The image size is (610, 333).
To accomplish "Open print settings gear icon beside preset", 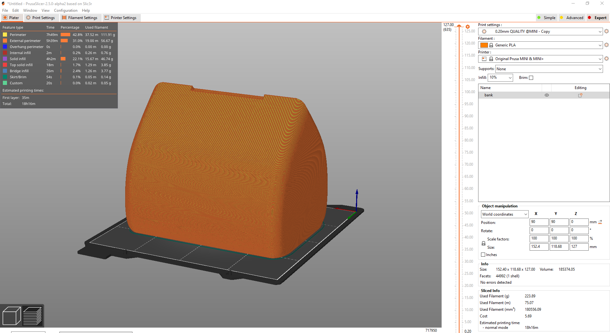I will [607, 31].
